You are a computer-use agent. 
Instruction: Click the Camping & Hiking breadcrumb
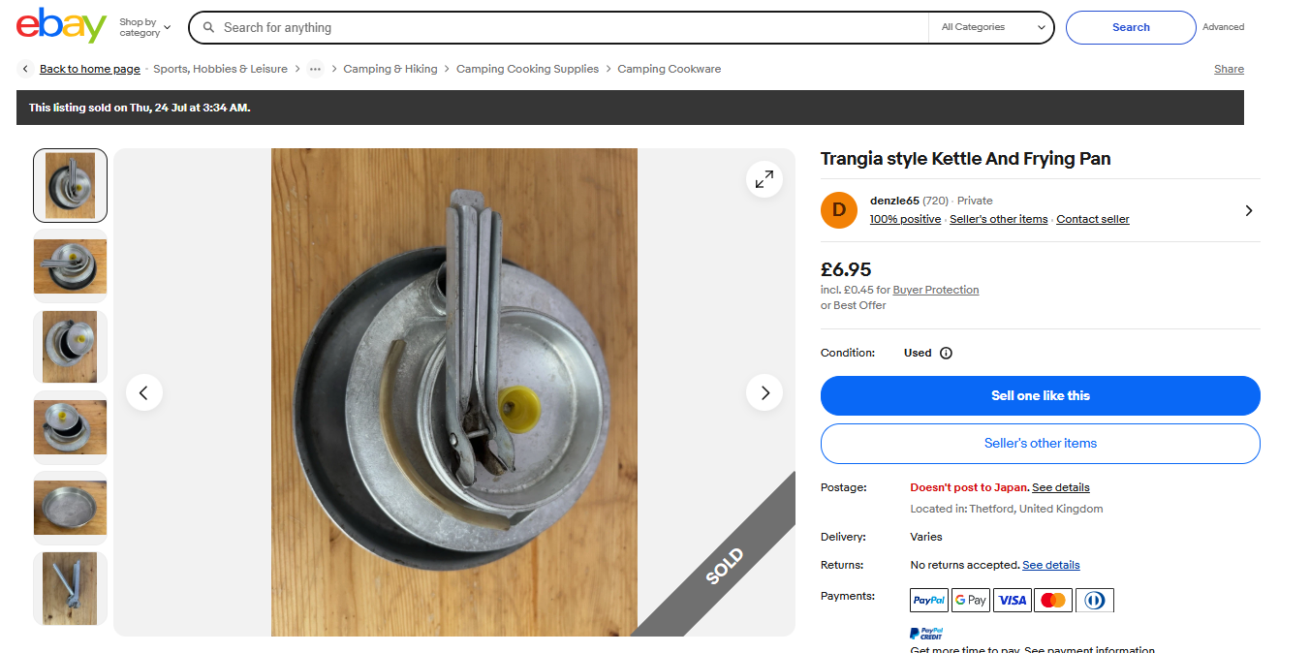390,69
